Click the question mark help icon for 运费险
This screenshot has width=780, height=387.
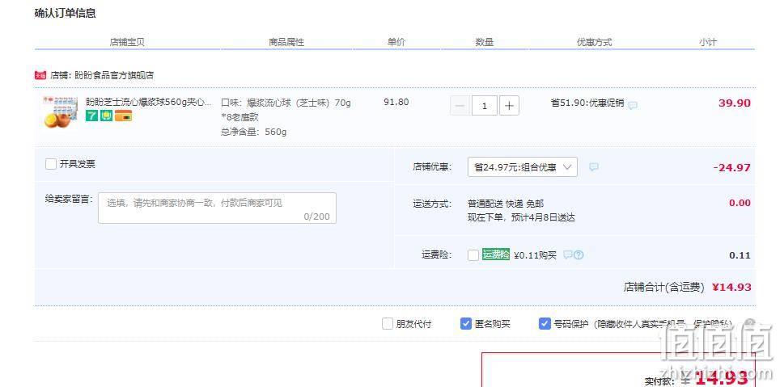(579, 254)
